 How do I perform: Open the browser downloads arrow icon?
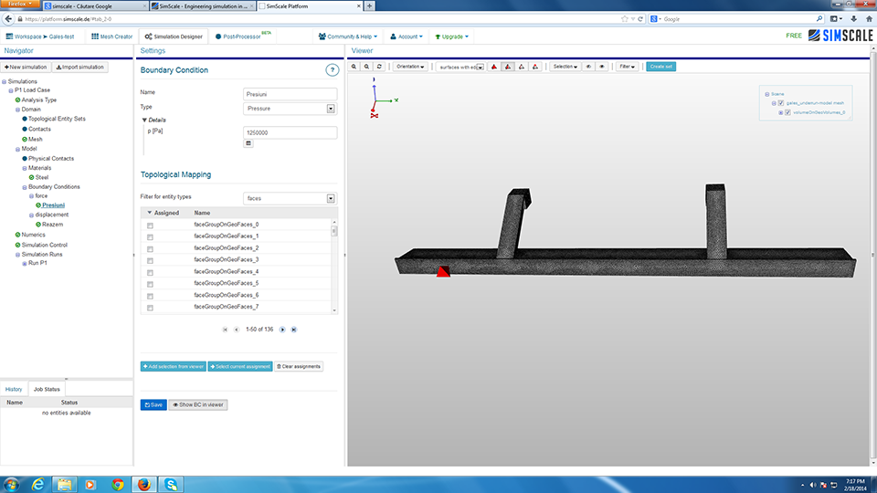pos(853,19)
